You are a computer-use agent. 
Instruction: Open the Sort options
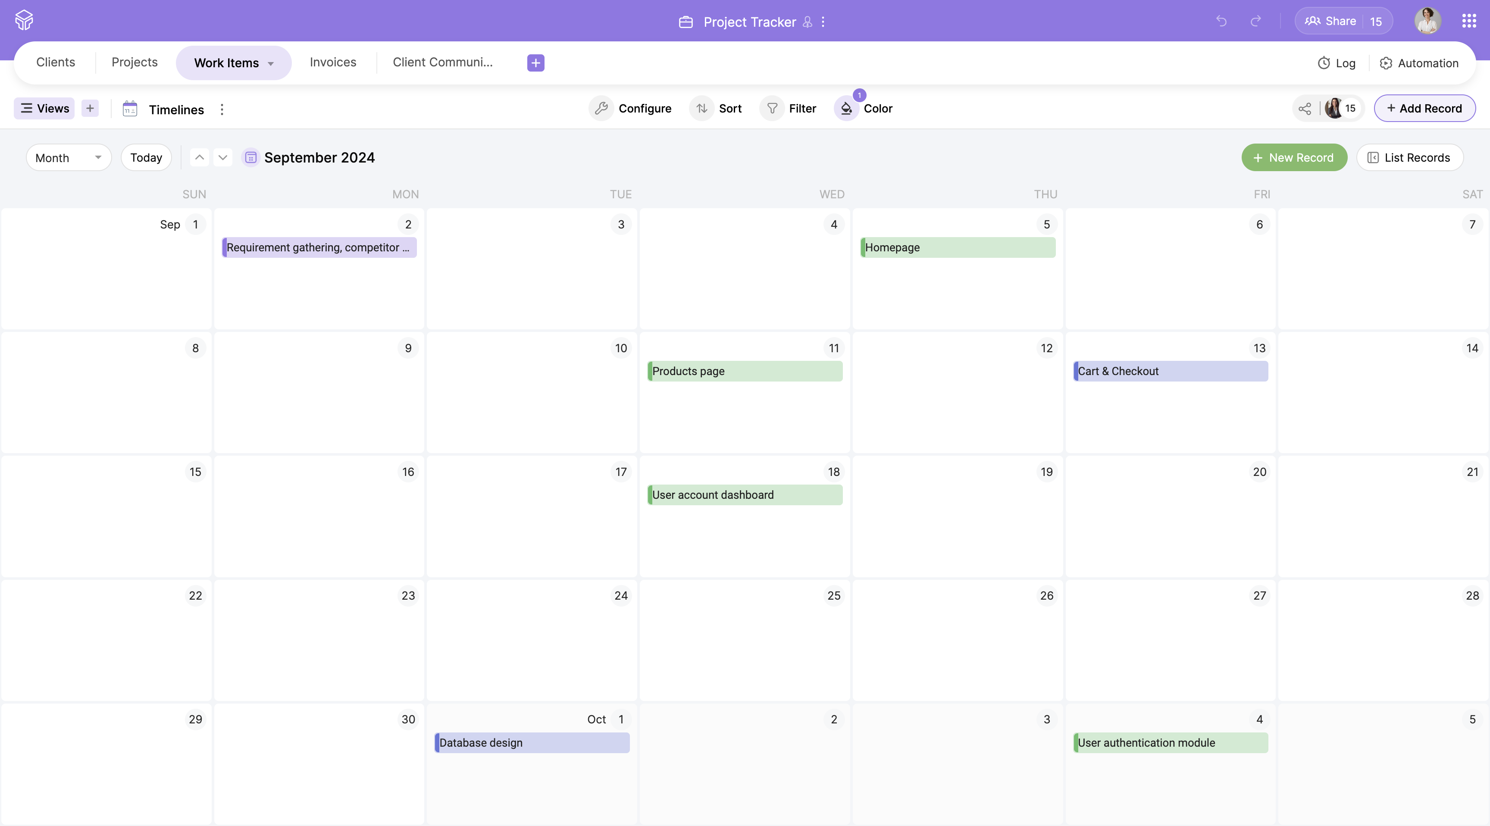[x=716, y=108]
